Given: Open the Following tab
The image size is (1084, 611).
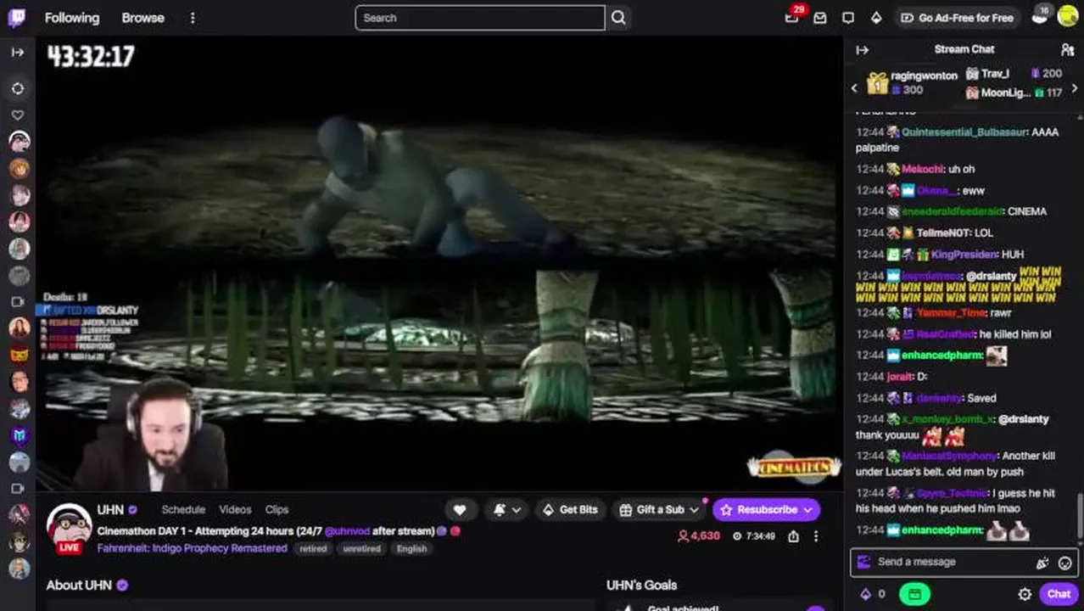Looking at the screenshot, I should (x=72, y=18).
